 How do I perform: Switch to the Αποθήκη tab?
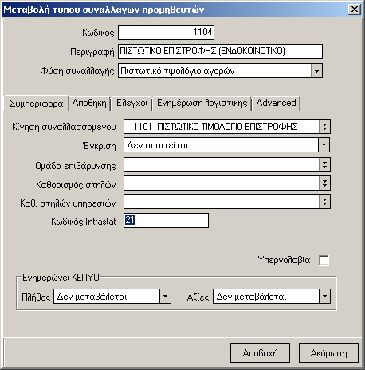(89, 103)
